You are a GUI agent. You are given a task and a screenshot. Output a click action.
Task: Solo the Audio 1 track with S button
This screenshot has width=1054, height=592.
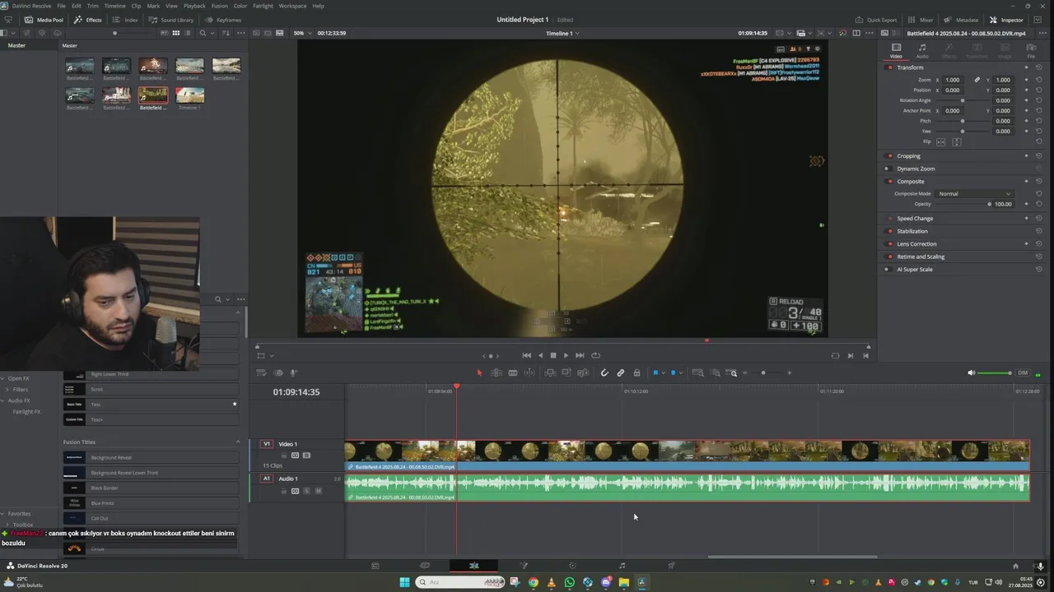tap(306, 491)
